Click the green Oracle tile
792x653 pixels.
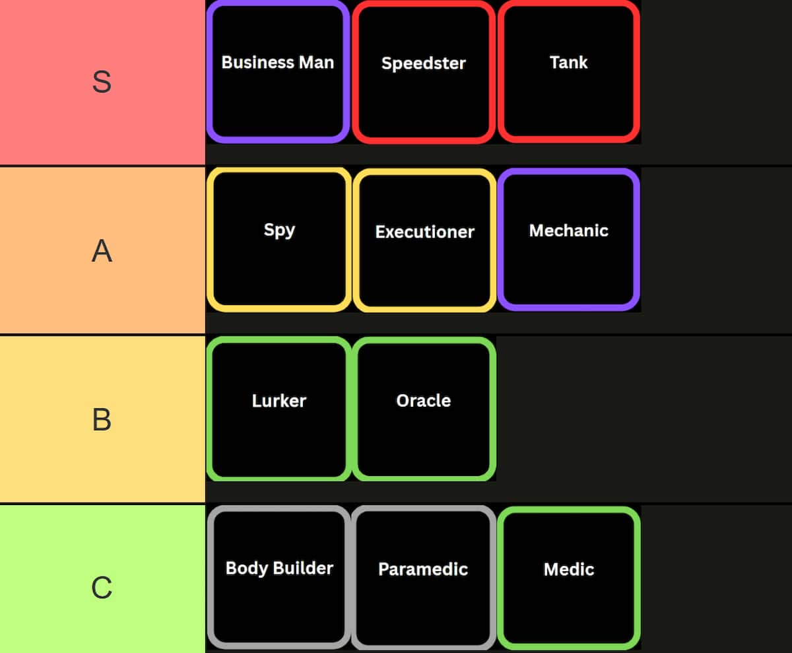[x=424, y=409]
